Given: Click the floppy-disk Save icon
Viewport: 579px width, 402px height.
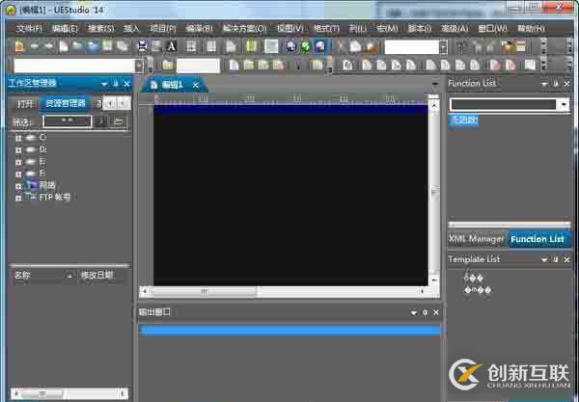Looking at the screenshot, I should tap(142, 46).
